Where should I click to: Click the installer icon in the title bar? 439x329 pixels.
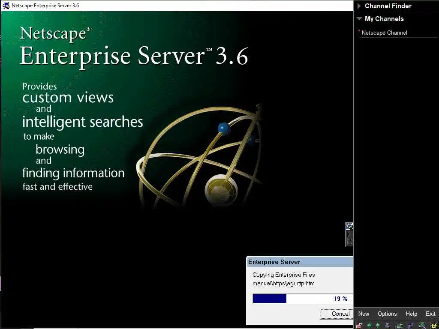6,5
